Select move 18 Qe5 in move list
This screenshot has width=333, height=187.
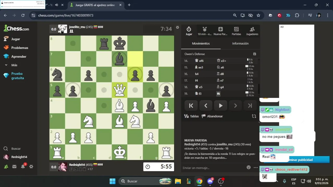pos(199,87)
